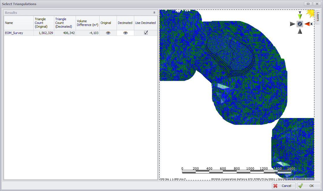Pin the Results panel
The height and width of the screenshot is (191, 323).
click(154, 13)
